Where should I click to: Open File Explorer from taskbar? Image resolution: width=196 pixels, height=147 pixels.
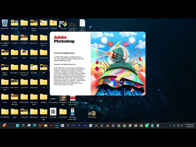point(46,126)
